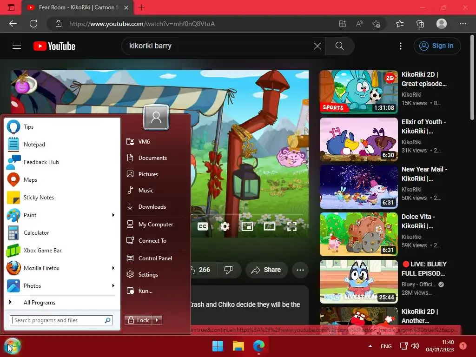Screen dimensions: 476x357
Task: Expand the Mozilla Firefox jump list arrow
Action: tap(113, 268)
